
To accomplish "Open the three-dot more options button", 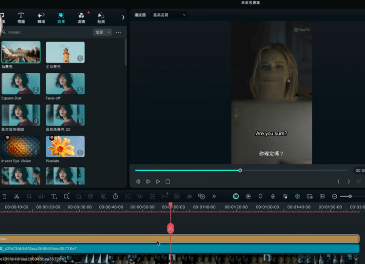I will tap(118, 32).
